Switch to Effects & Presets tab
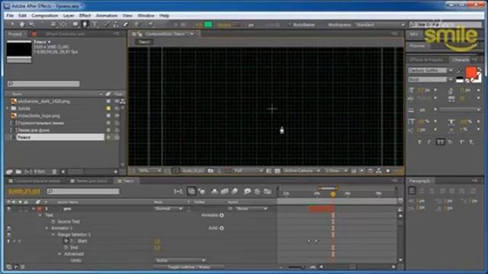488x274 pixels. (426, 59)
